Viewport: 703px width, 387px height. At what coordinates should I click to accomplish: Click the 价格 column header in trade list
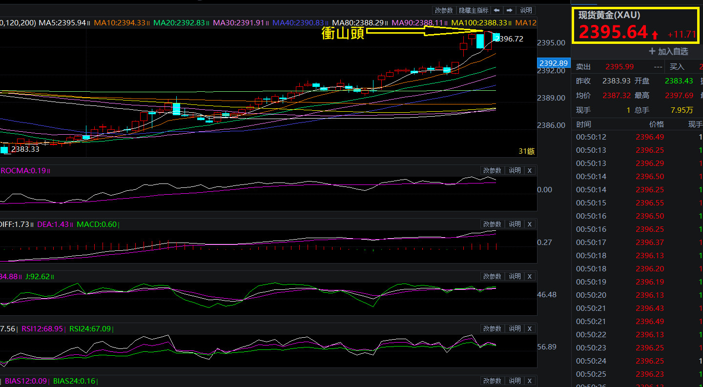[x=656, y=124]
